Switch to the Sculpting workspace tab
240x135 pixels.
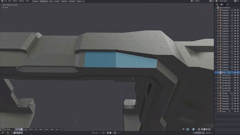pos(72,1)
